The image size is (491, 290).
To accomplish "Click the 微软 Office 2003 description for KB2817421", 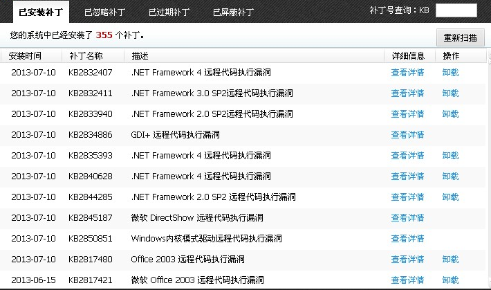I will pyautogui.click(x=198, y=280).
